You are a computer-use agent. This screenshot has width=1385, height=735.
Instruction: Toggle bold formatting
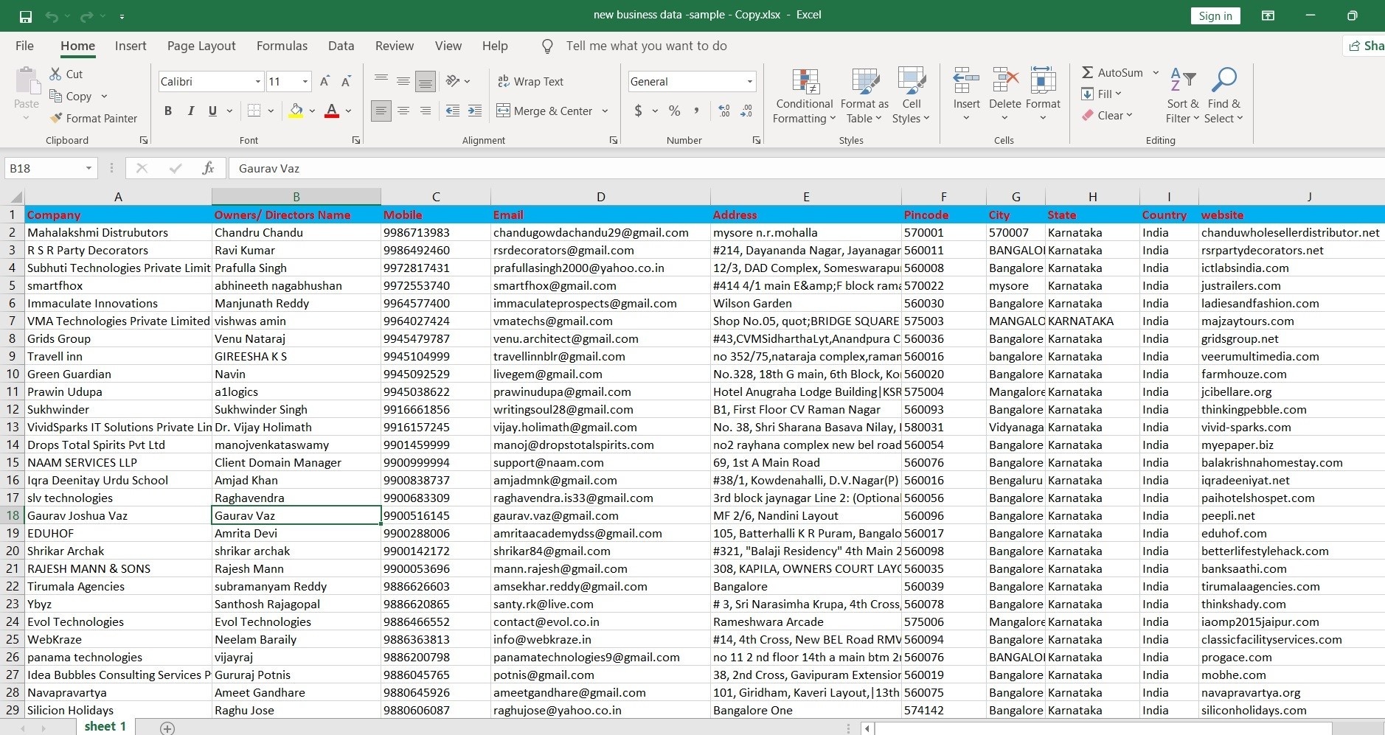click(x=167, y=111)
